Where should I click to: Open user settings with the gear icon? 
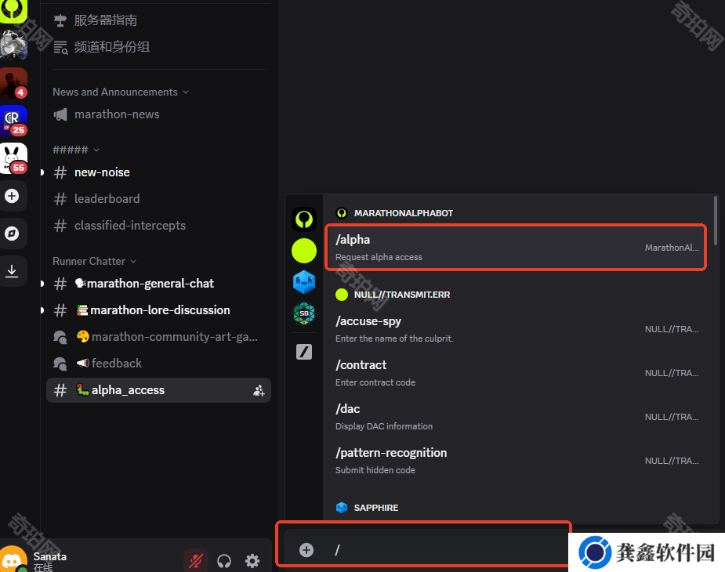click(252, 561)
